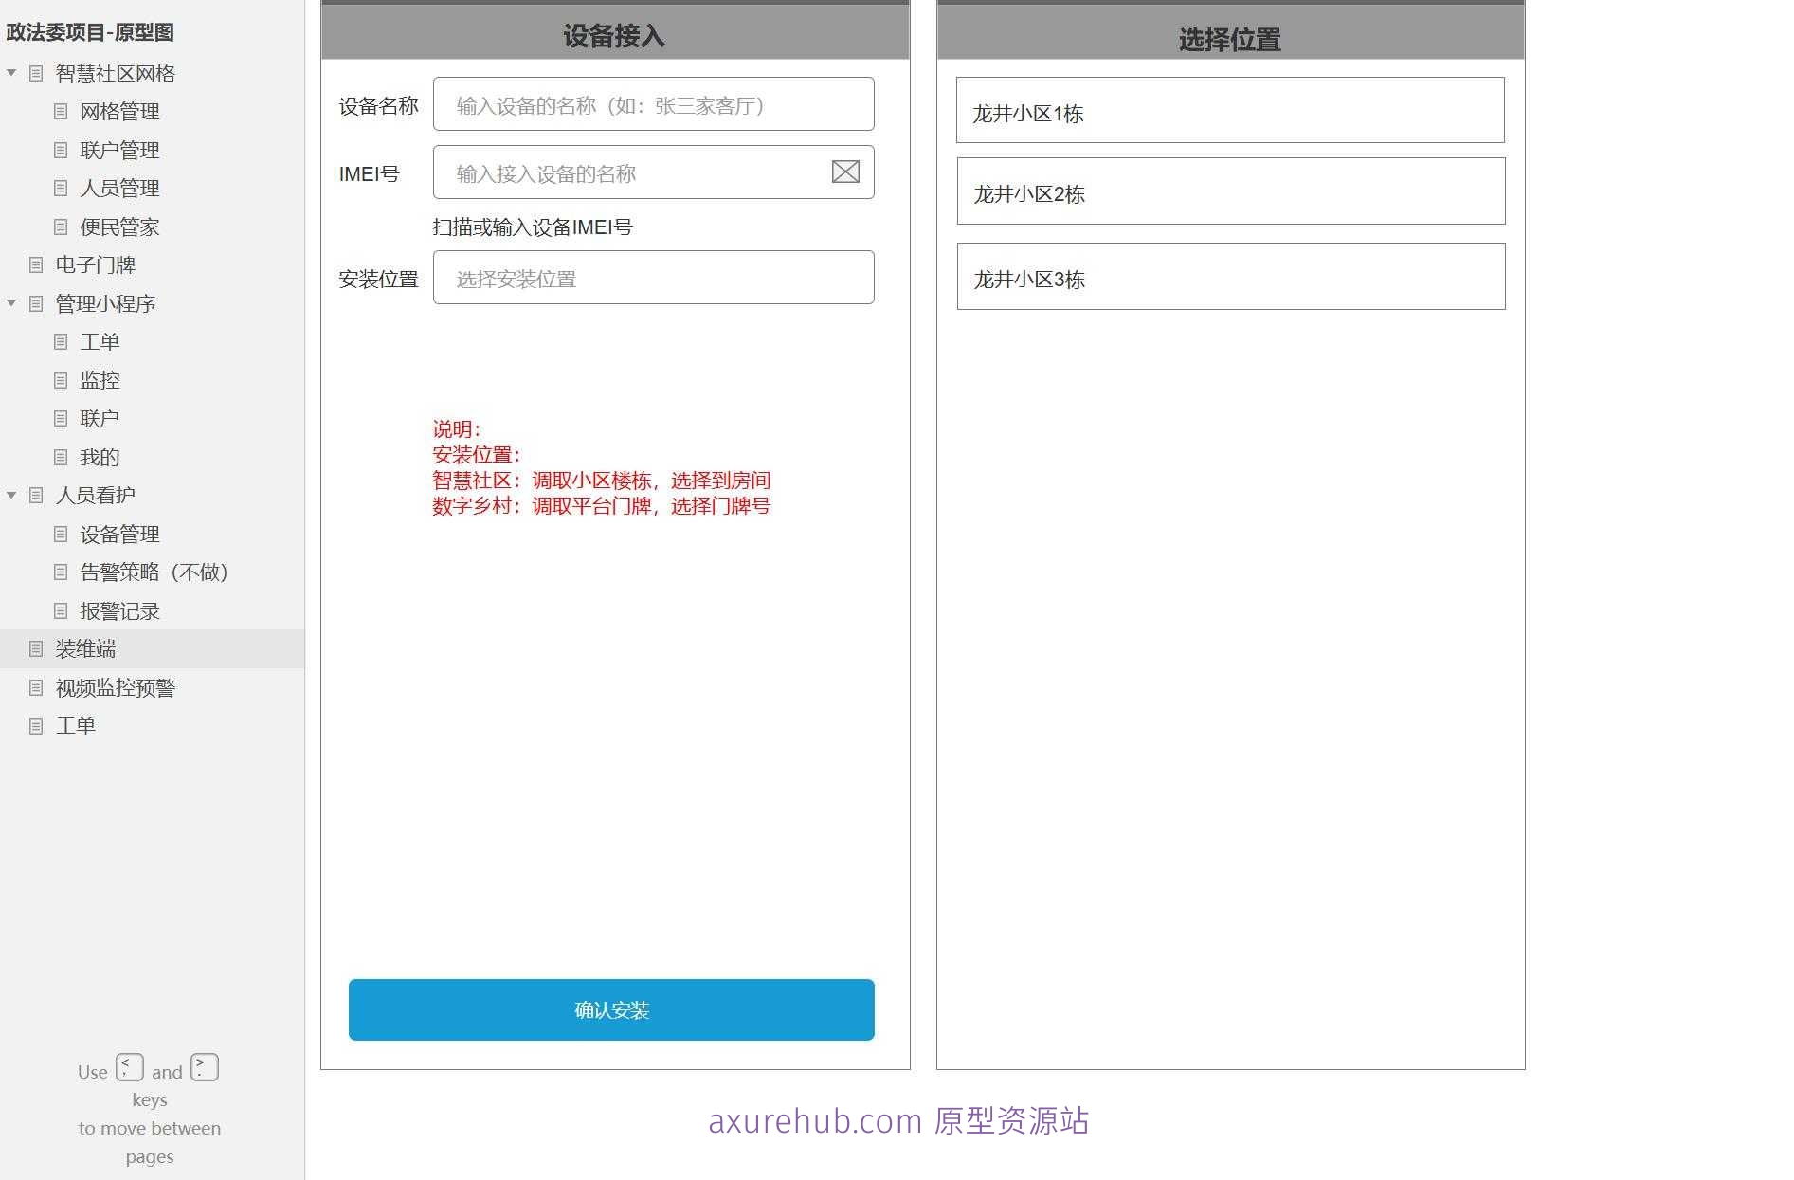
Task: Click the next page key icon
Action: tap(205, 1067)
